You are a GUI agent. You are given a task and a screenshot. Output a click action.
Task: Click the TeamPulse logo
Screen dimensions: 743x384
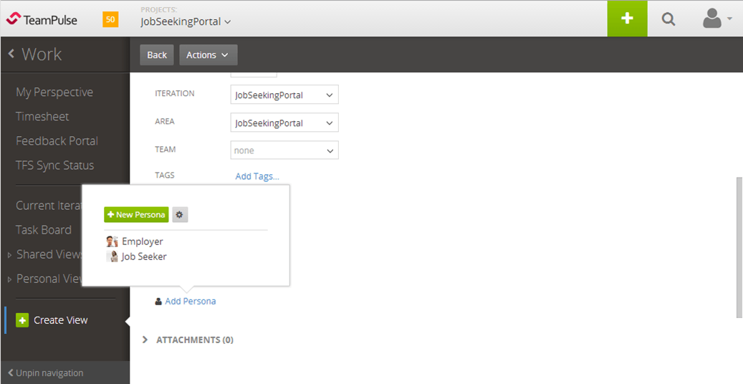tap(42, 19)
